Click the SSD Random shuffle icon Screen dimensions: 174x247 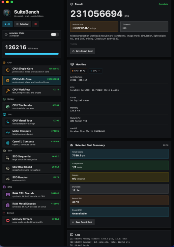[8, 179]
